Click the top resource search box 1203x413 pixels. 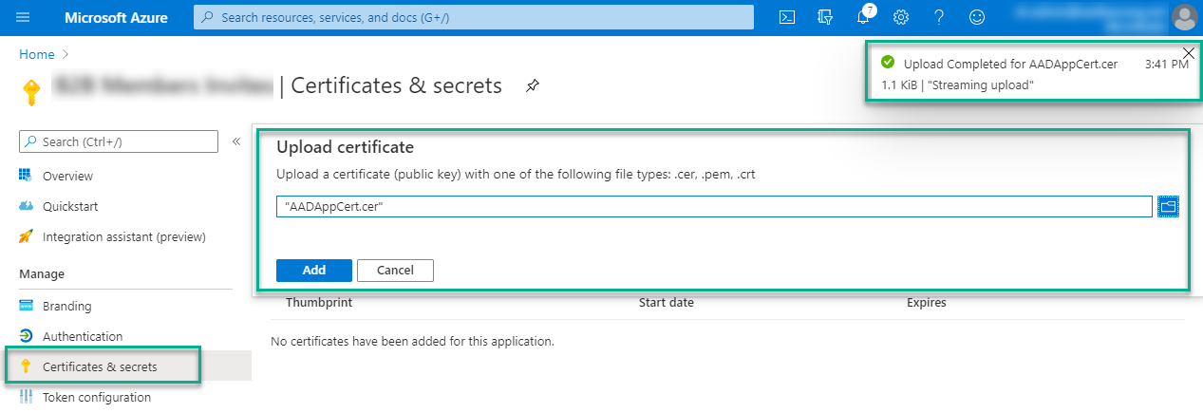(473, 17)
